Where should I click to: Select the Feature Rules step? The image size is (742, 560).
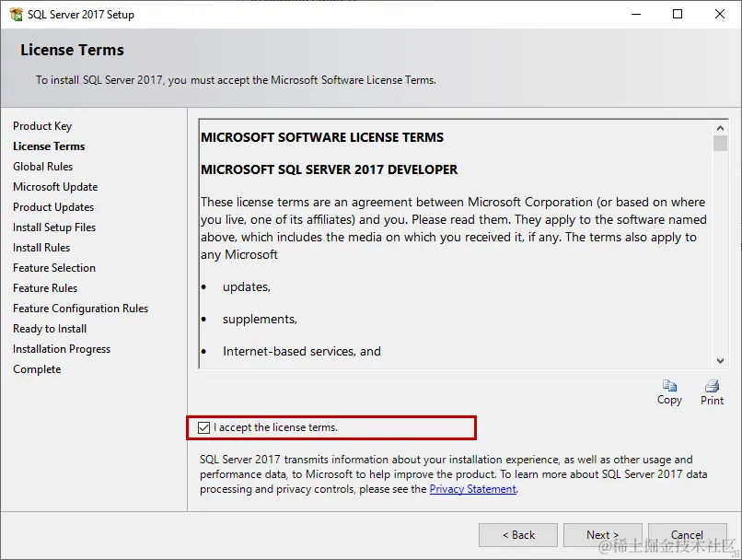(x=45, y=288)
